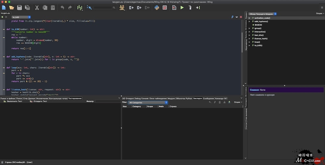
Task: Open the Обзор Текущего Модуля dropdown
Action: click(x=263, y=14)
